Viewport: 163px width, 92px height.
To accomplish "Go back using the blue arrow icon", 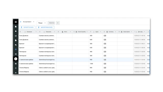I will coord(21,22).
